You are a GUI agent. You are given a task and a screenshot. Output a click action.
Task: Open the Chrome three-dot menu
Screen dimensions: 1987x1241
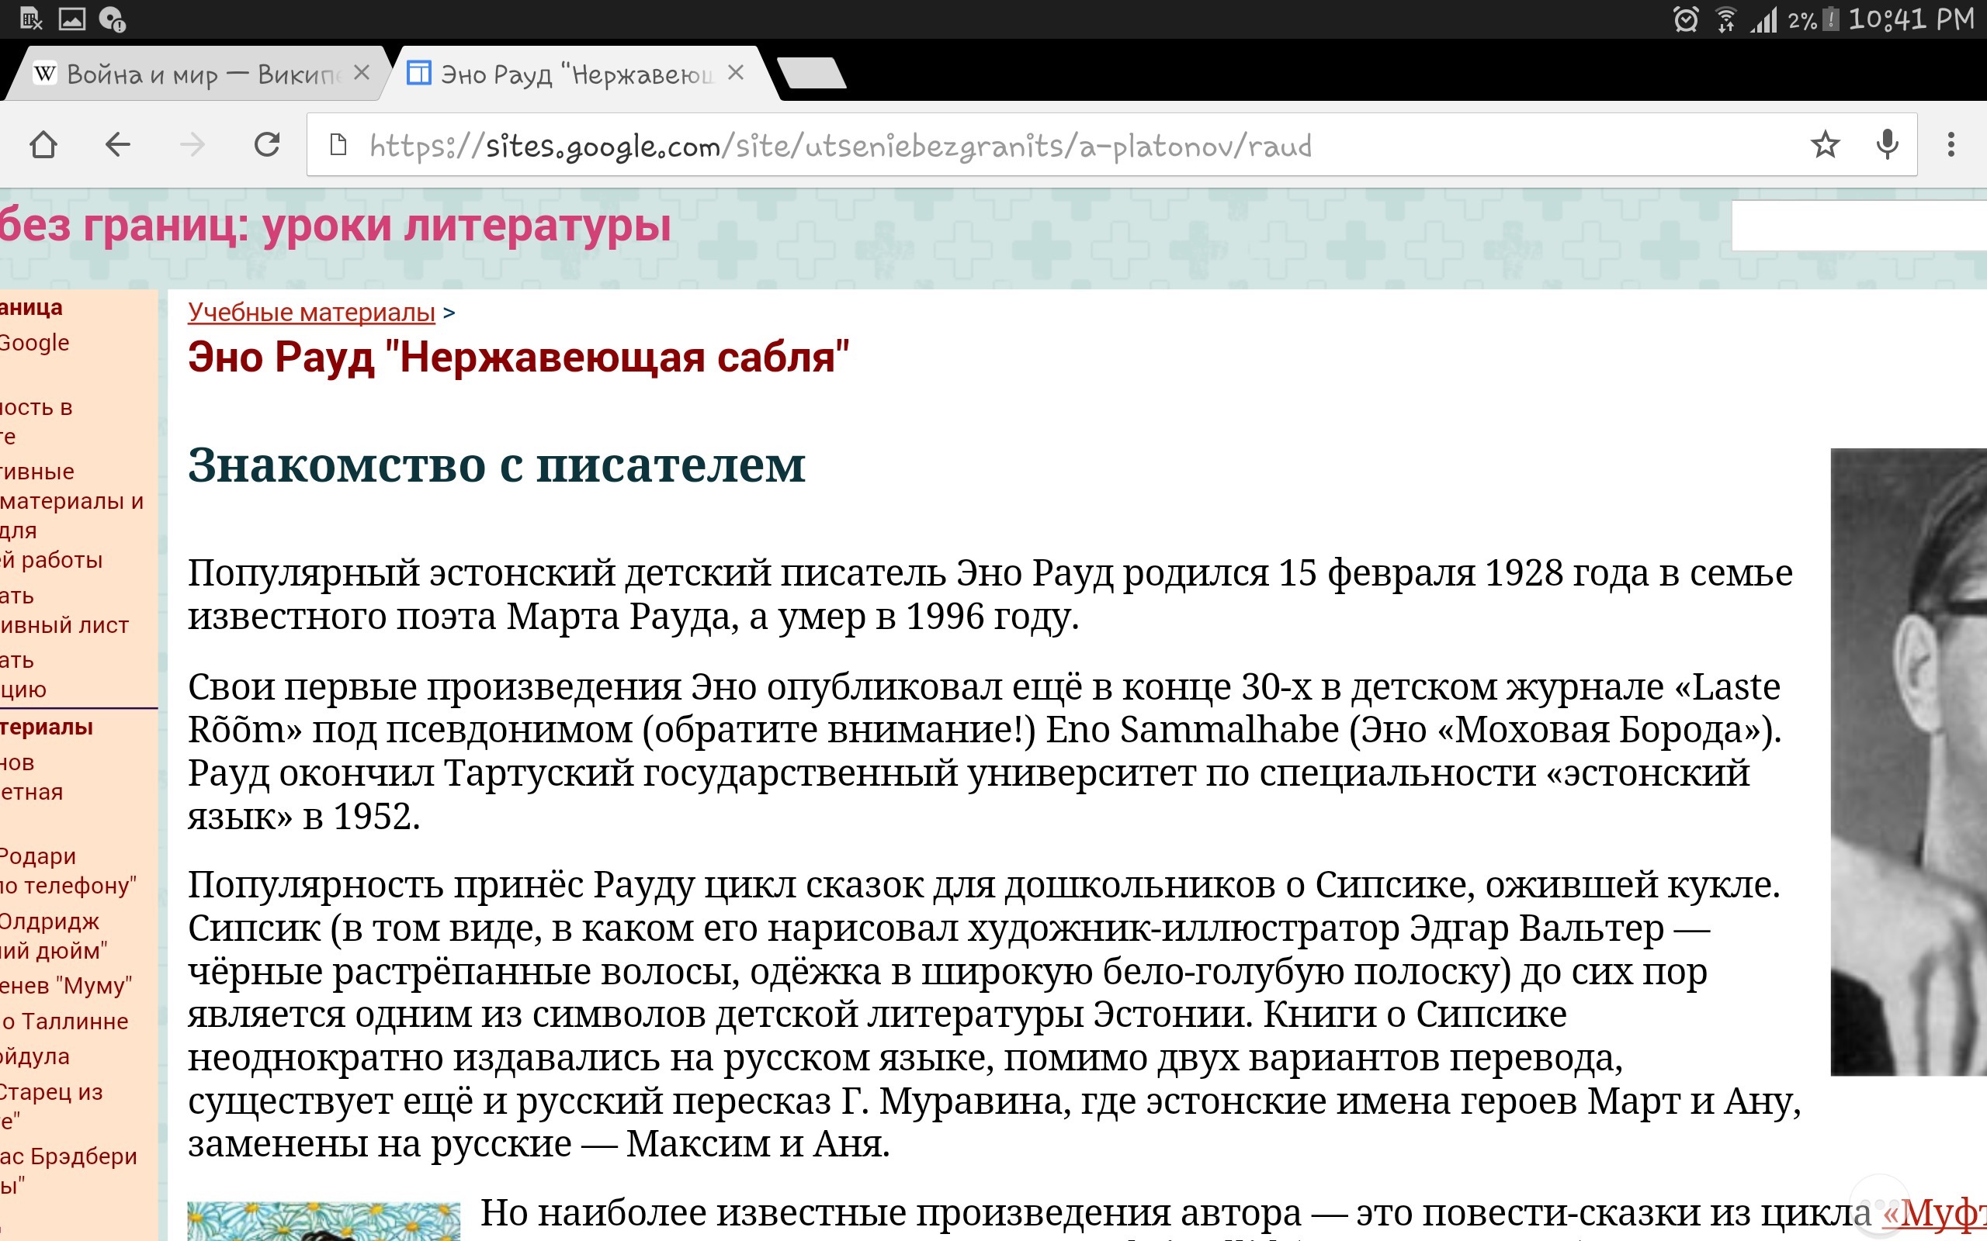tap(1951, 145)
